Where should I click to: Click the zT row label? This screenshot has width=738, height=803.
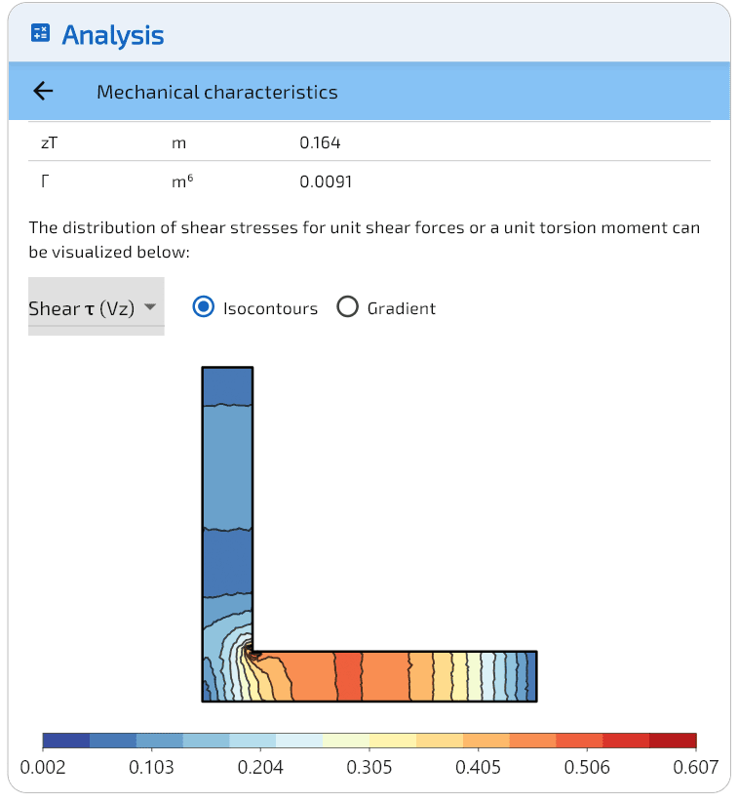click(x=49, y=143)
